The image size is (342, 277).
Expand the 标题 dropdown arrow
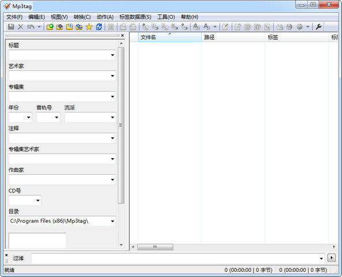[112, 55]
